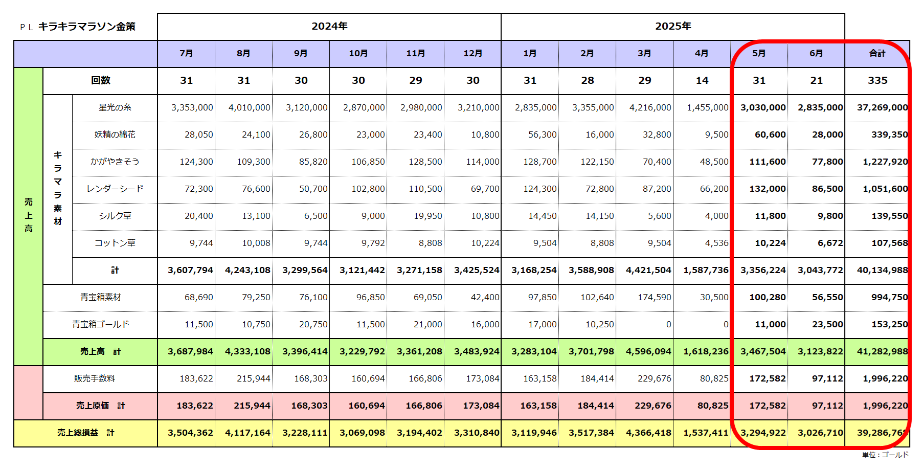Select the 合計 column header
Screen dimensions: 924x471
(877, 54)
